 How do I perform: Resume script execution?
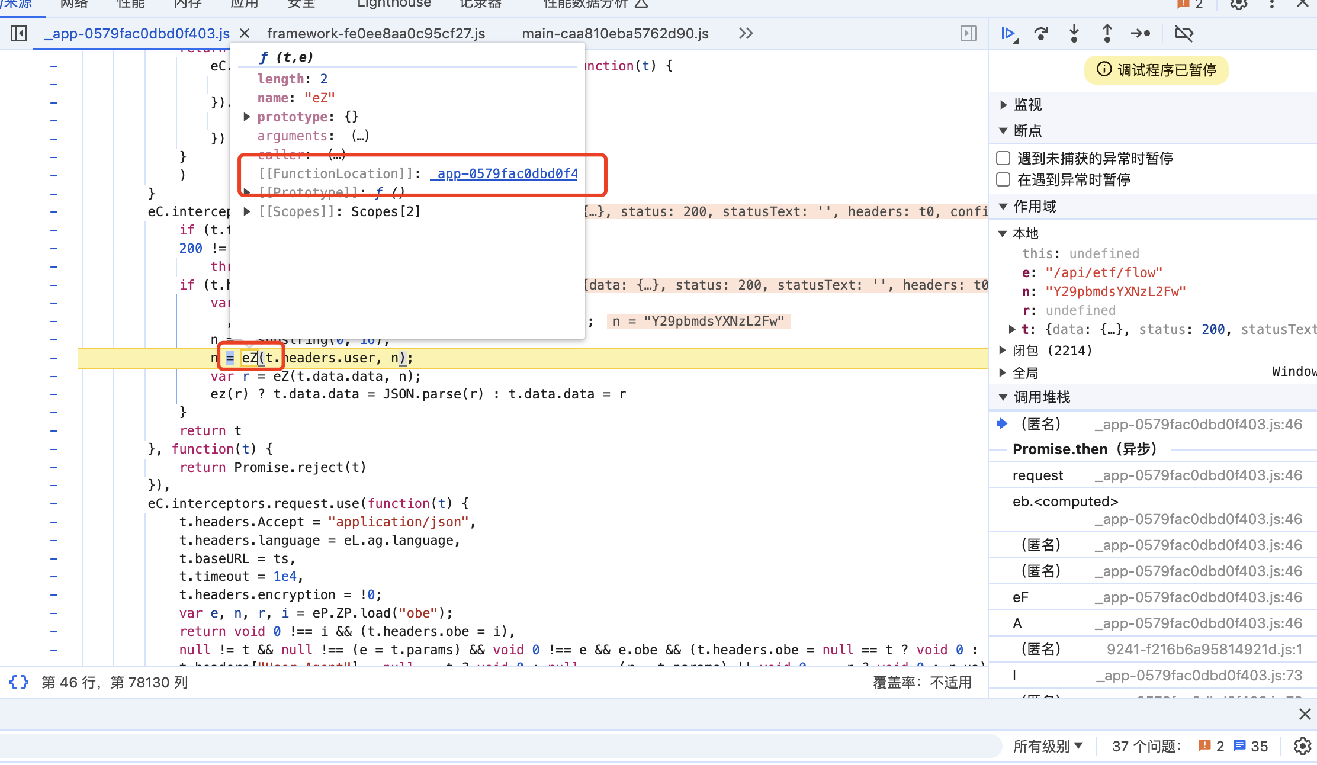(1009, 34)
